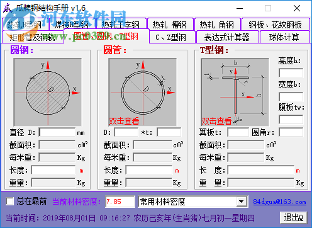Focus the T型钢 高度h input field

(291, 73)
